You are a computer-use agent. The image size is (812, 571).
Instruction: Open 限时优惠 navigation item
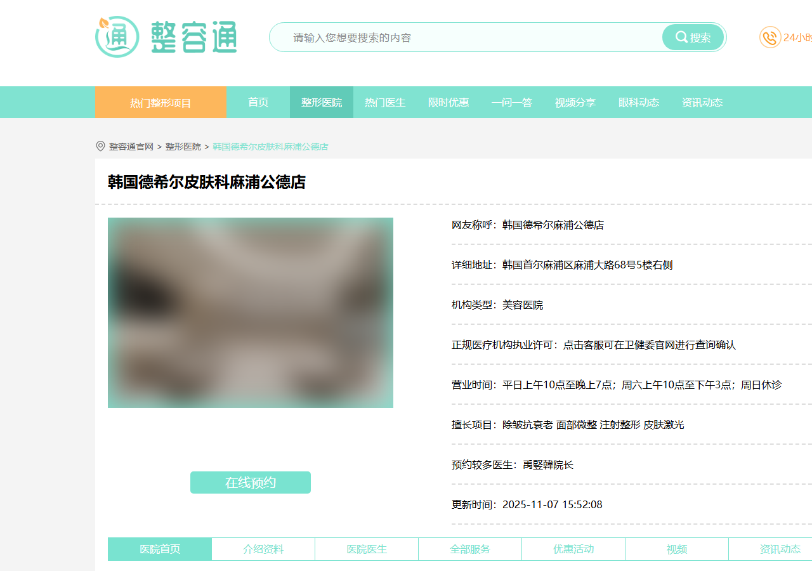[449, 102]
